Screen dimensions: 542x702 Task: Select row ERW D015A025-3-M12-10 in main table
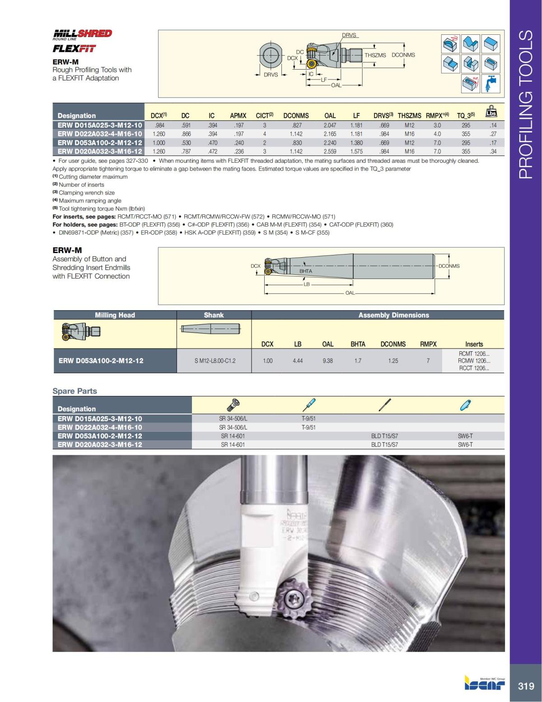click(99, 124)
